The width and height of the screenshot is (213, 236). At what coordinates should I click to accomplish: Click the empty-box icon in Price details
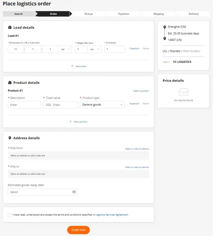tap(183, 92)
